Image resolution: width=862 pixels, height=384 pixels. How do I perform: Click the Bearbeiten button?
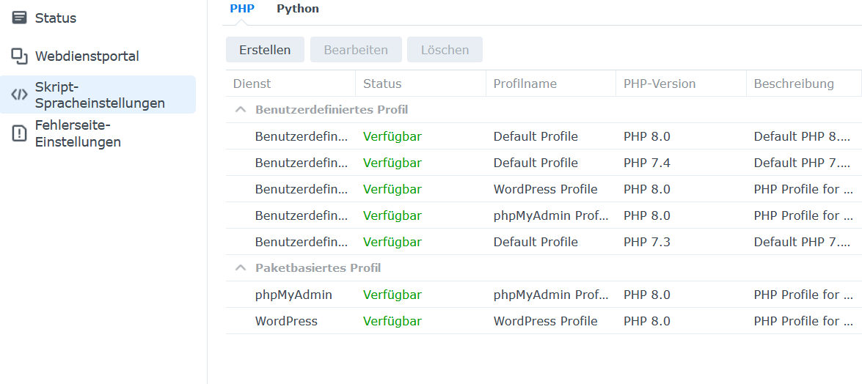point(356,50)
